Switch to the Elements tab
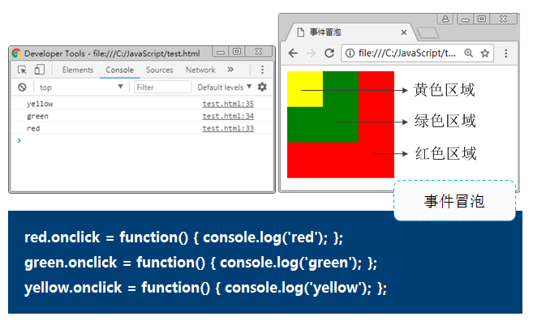Screen dimensions: 533x325 (78, 70)
